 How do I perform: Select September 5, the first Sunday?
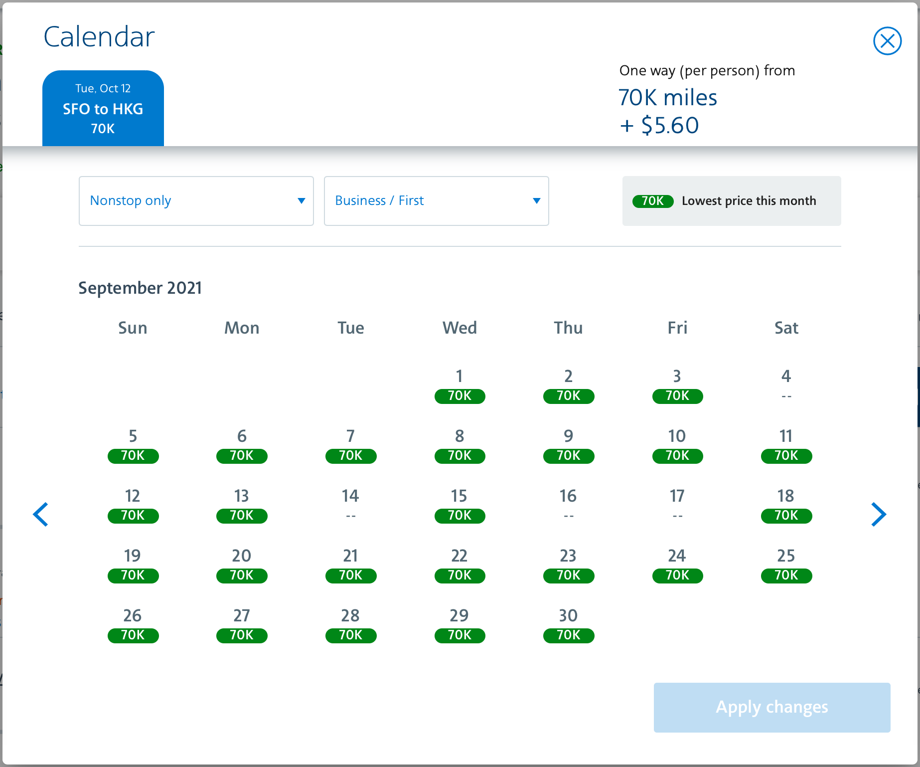click(133, 445)
